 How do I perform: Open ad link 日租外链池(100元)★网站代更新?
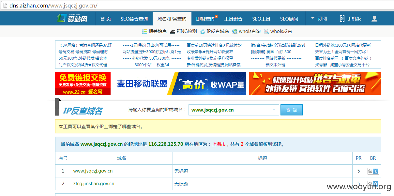click(x=343, y=45)
